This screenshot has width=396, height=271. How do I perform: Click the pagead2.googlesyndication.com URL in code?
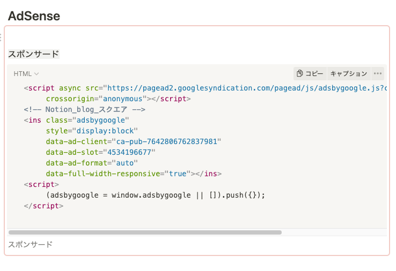pos(247,88)
